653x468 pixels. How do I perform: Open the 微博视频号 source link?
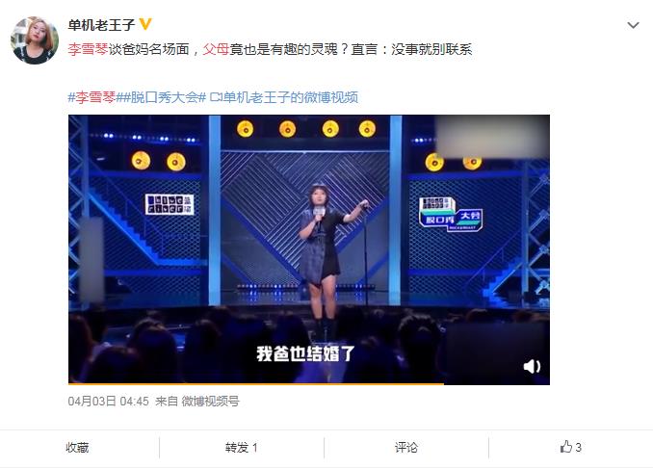[x=210, y=401]
